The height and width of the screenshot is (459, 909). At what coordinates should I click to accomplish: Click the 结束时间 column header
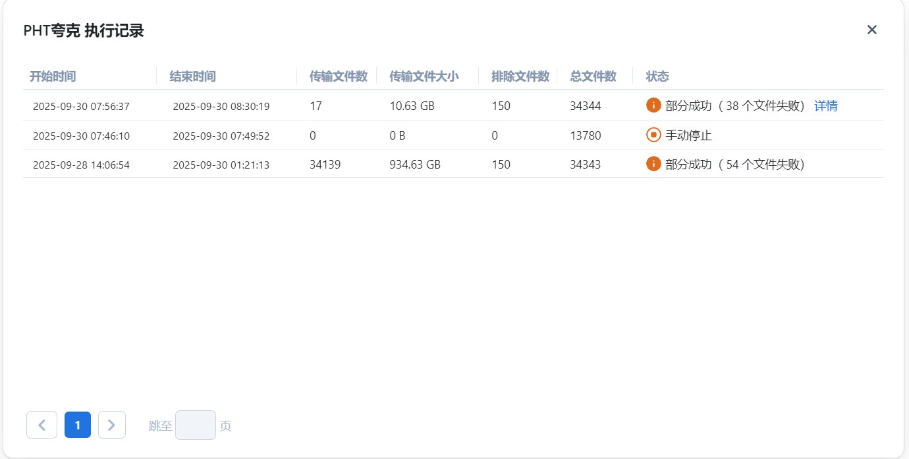(x=192, y=76)
